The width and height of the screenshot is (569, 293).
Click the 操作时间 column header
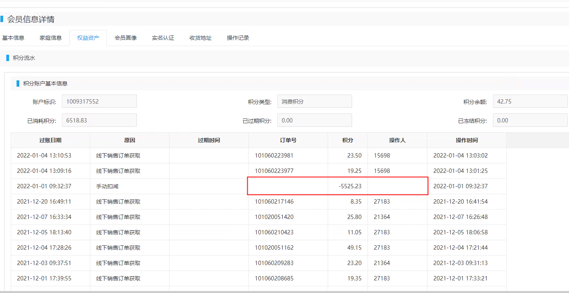[x=466, y=140]
